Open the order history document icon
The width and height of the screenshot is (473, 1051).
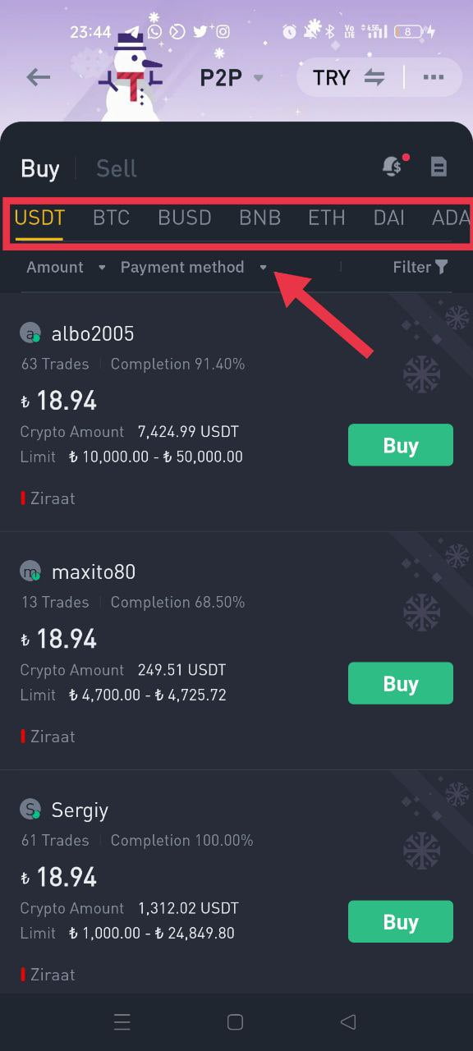coord(439,167)
